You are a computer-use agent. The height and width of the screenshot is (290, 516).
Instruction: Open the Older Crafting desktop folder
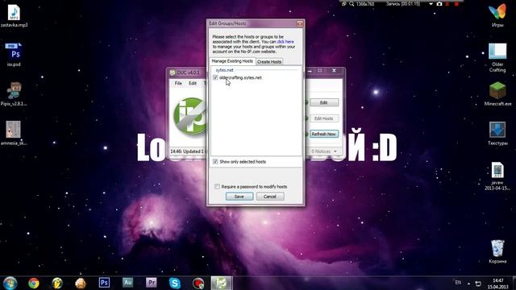[x=497, y=57]
